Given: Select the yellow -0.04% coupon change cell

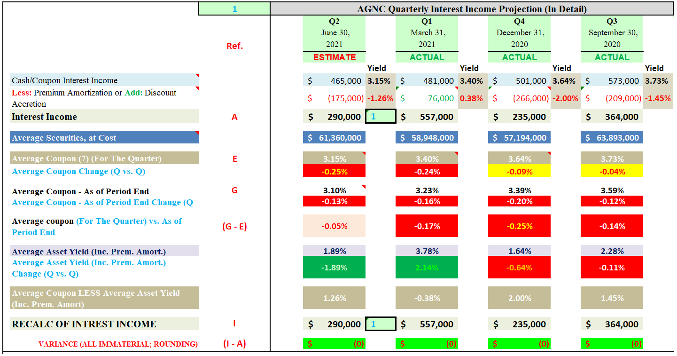Looking at the screenshot, I should (x=612, y=171).
